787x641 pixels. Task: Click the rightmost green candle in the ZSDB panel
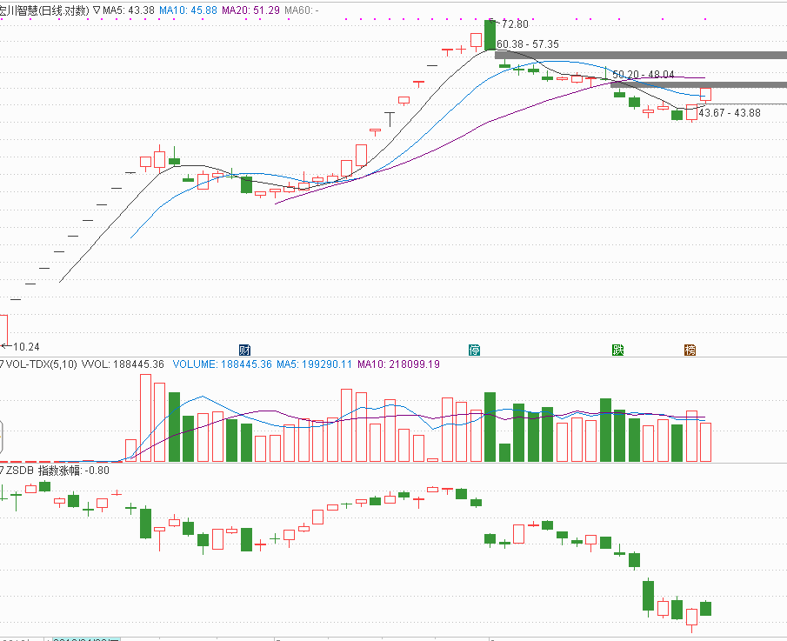click(705, 608)
